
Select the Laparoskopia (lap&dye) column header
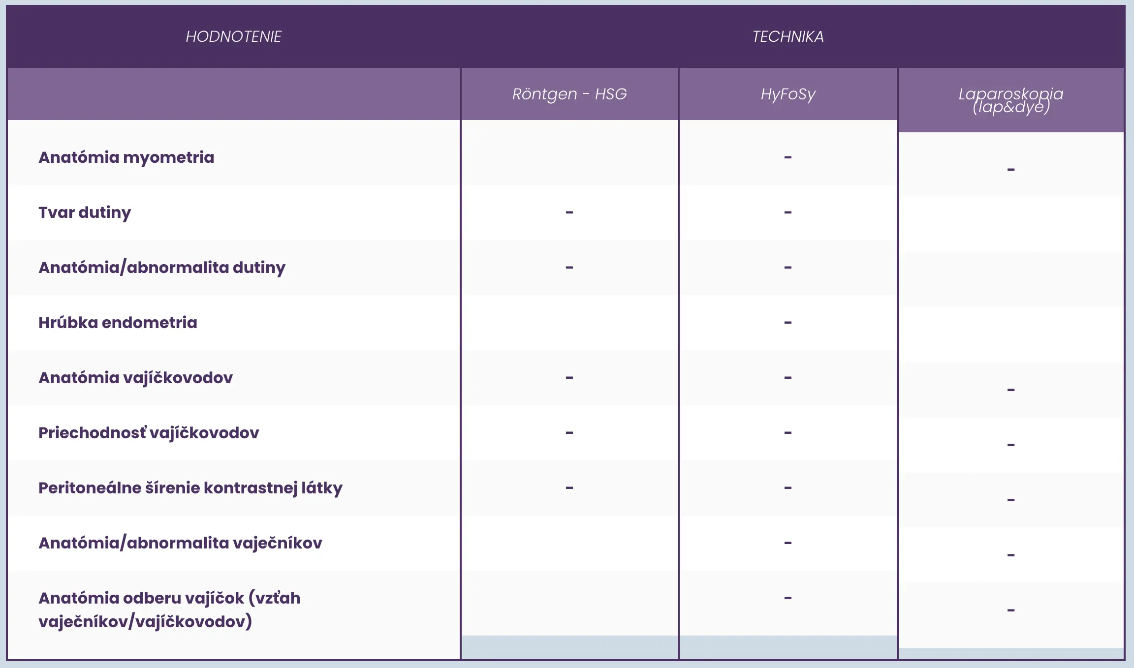tap(1010, 100)
